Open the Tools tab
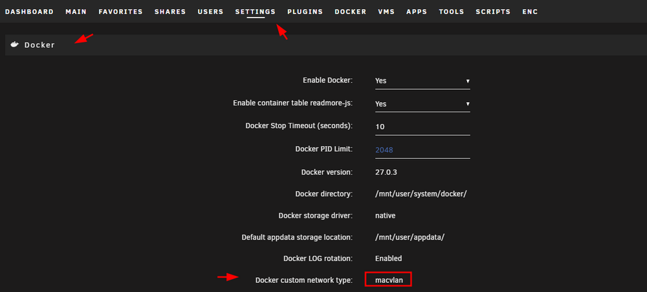Image resolution: width=647 pixels, height=292 pixels. 452,12
